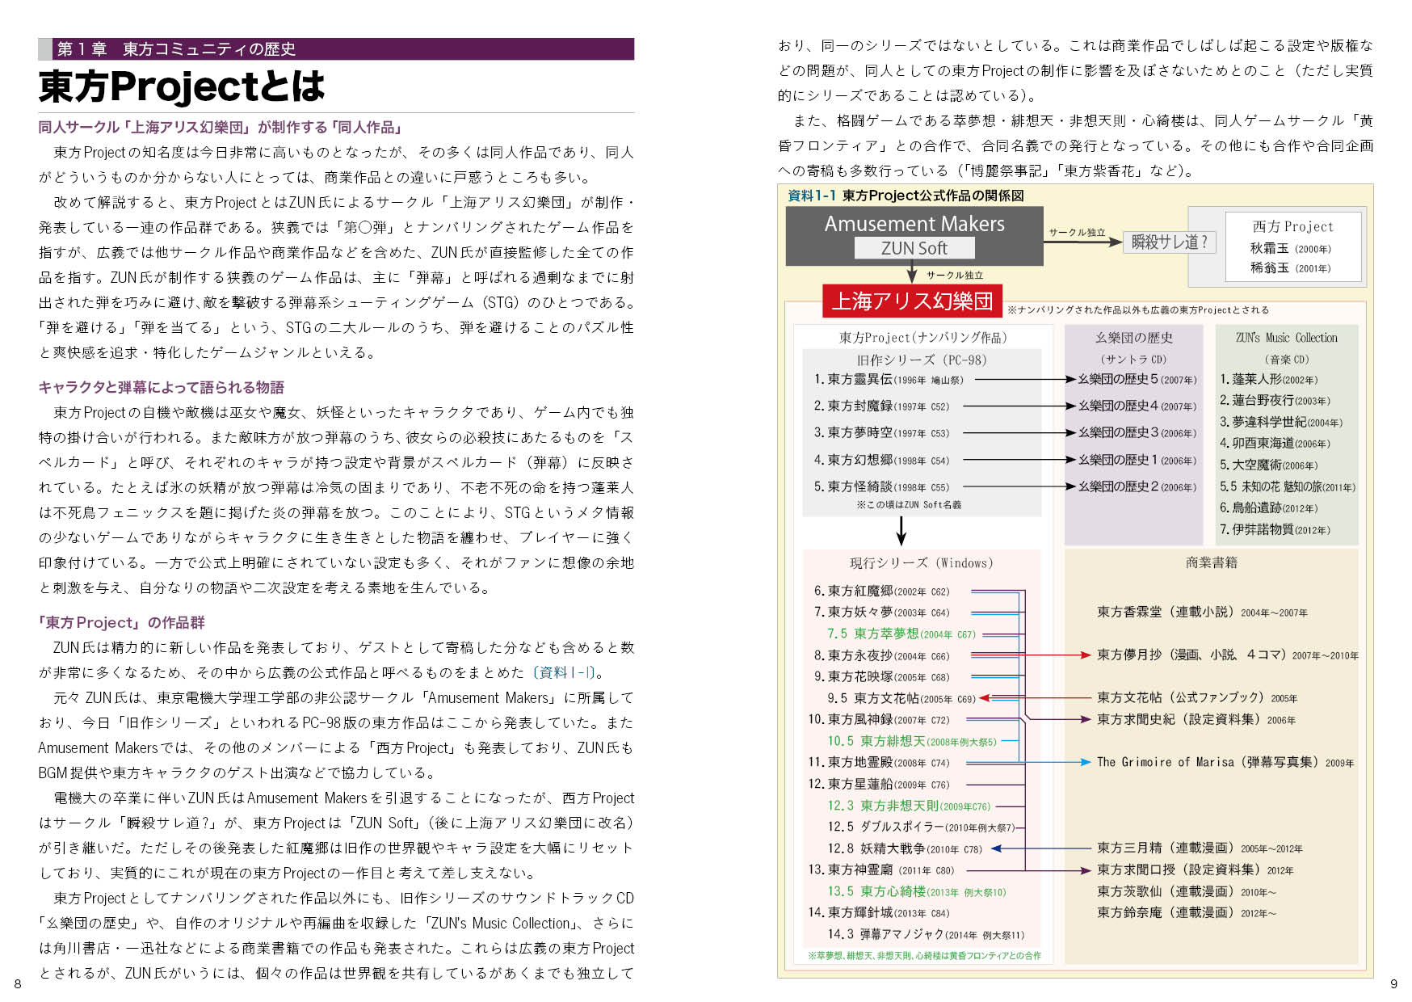Select '秋霜玉 (2000年)' entry
Image resolution: width=1412 pixels, height=1002 pixels.
(x=1291, y=249)
